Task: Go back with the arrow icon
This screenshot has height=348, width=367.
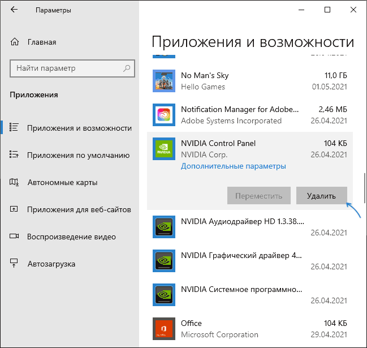Action: (x=14, y=10)
